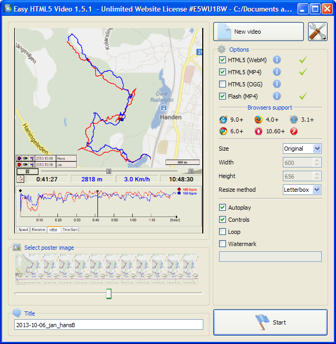
Task: Click the Title text field
Action: tap(108, 325)
